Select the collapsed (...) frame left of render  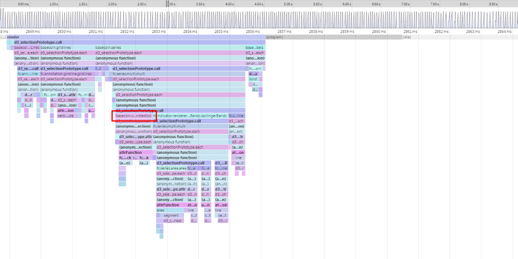pyautogui.click(x=3, y=37)
